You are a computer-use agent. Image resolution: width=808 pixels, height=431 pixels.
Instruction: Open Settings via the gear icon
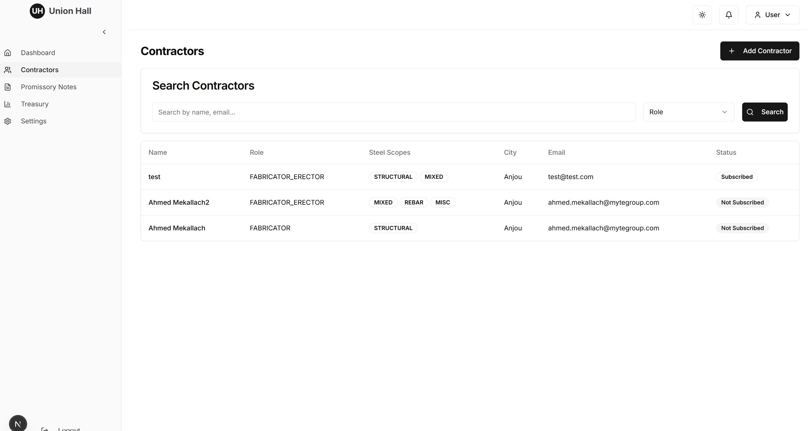[x=8, y=121]
